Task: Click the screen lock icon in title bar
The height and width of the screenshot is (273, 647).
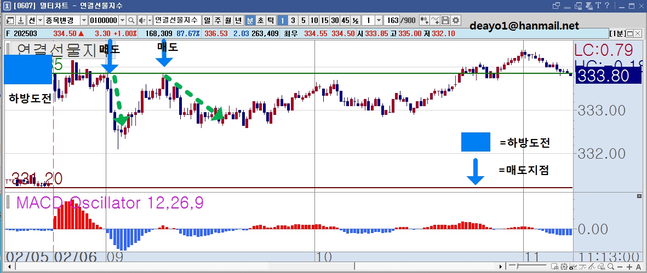Action: (578, 6)
